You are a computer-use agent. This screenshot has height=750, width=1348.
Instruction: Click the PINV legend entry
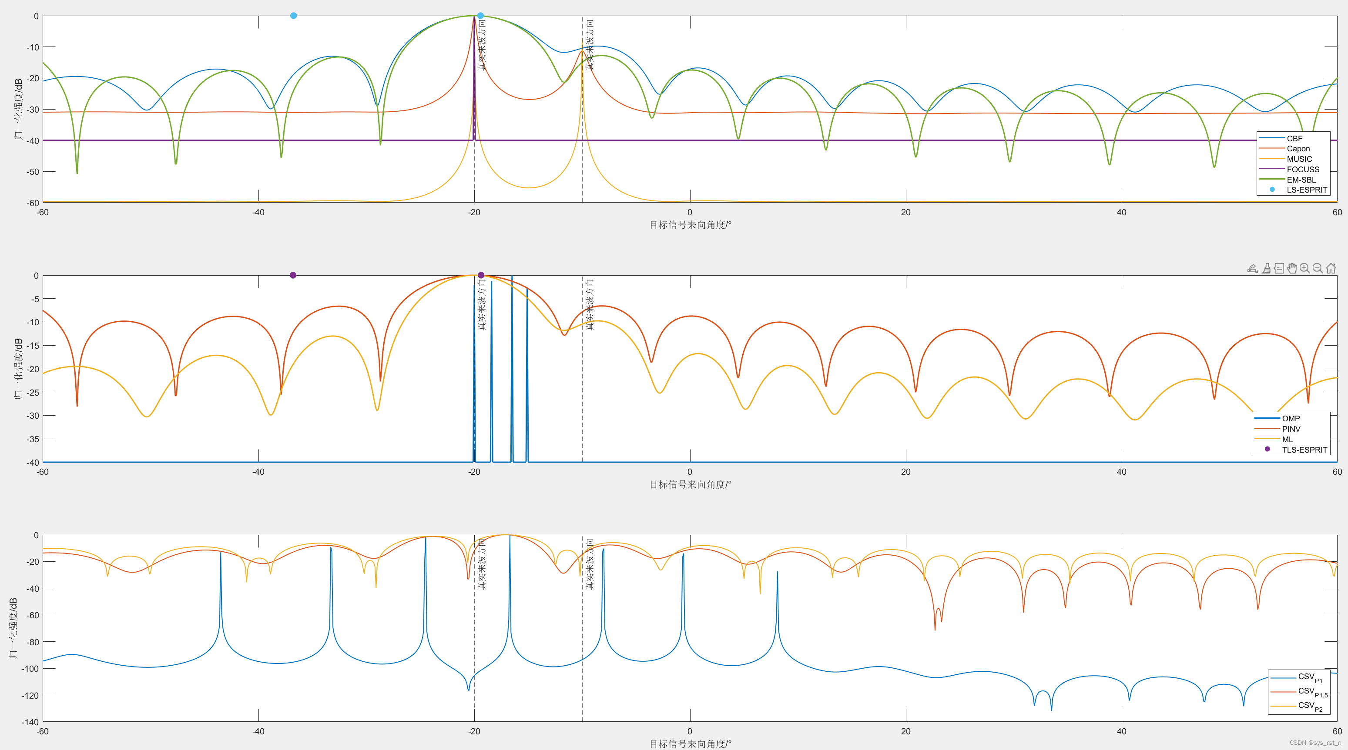[1291, 429]
